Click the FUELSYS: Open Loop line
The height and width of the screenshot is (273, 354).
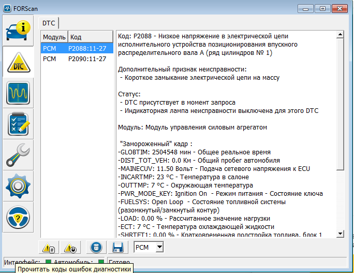click(x=202, y=202)
